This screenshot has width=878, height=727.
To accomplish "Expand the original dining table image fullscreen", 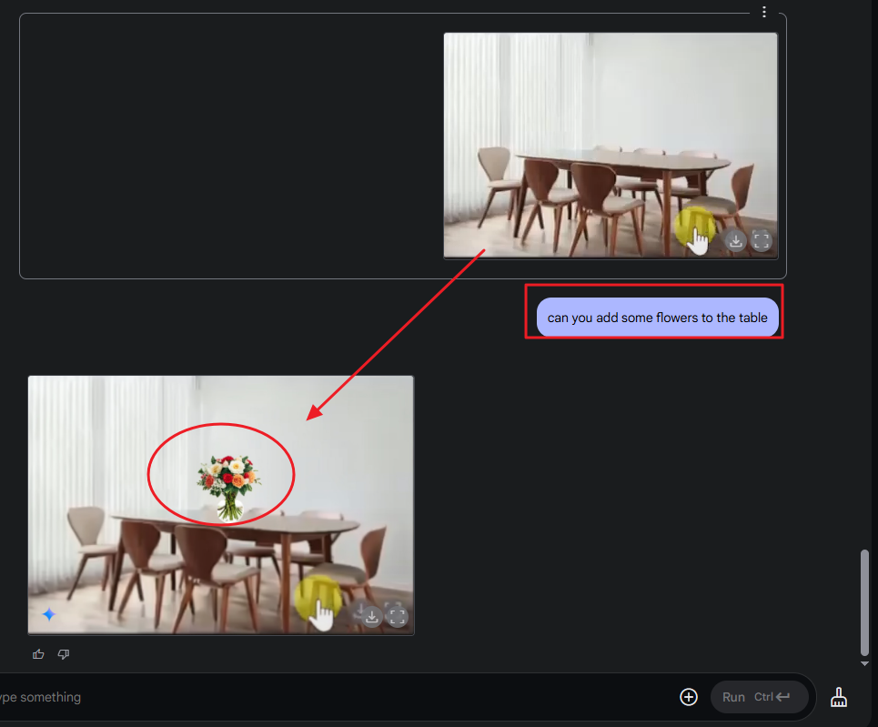I will tap(762, 241).
